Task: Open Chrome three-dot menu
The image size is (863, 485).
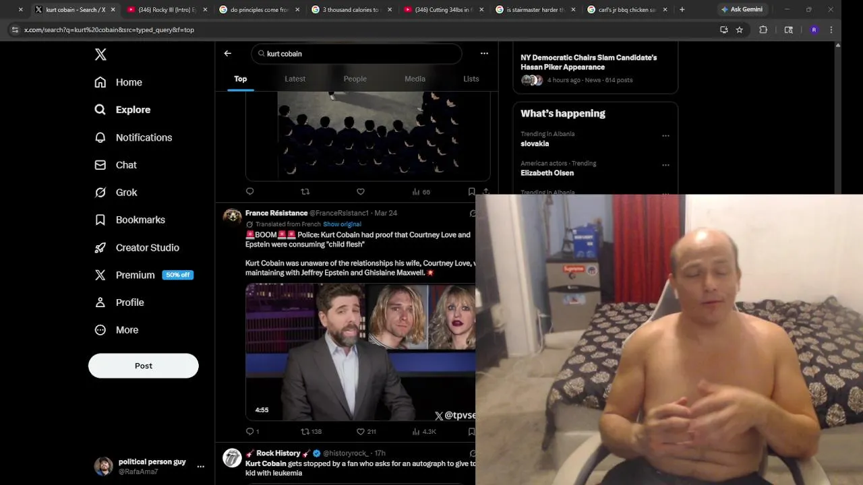Action: (x=831, y=30)
